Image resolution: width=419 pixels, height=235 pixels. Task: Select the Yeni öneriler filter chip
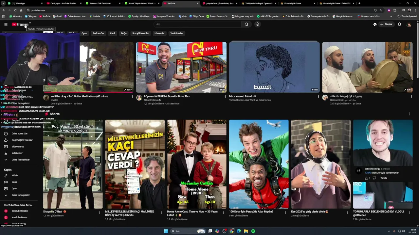click(x=177, y=33)
